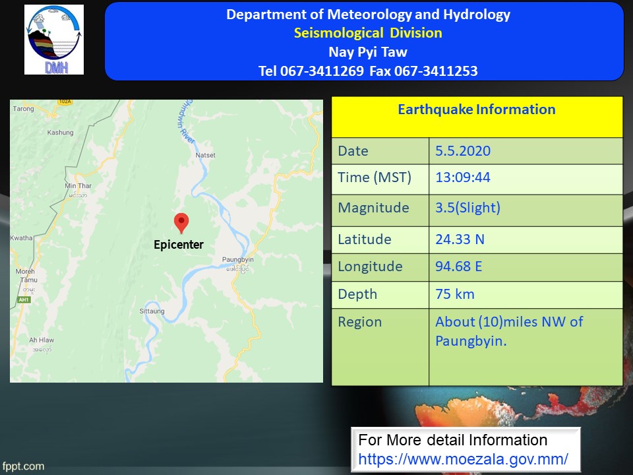Click the Kashung label on the map
Image resolution: width=633 pixels, height=475 pixels.
(x=61, y=133)
